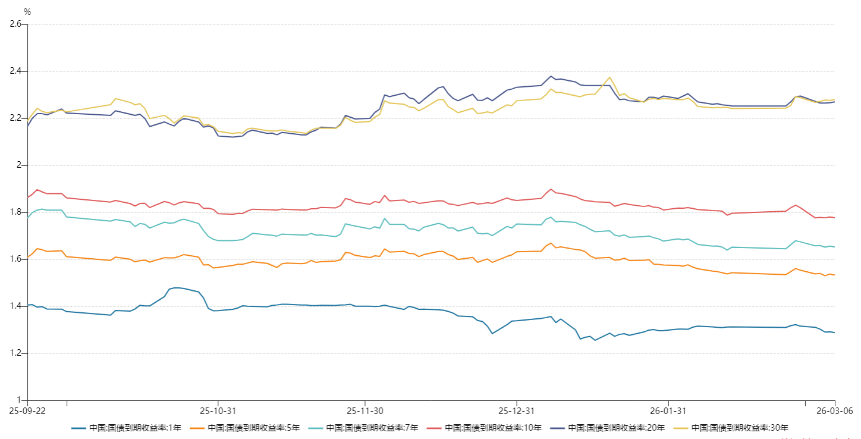
Task: Toggle the 中国:国债到期收益率:7年 legend label
Action: coord(372,428)
